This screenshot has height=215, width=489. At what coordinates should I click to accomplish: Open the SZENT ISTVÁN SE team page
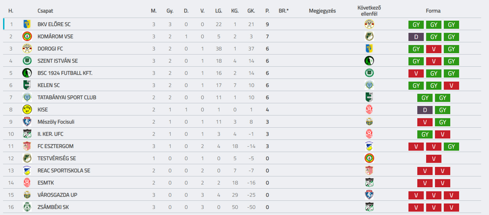tap(58, 61)
